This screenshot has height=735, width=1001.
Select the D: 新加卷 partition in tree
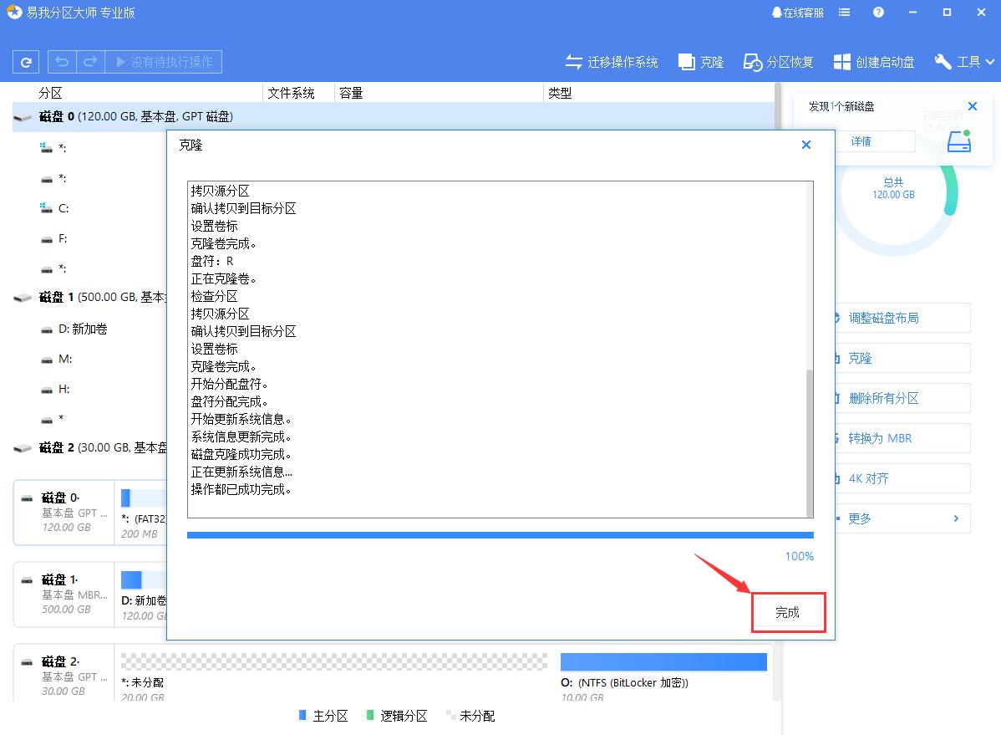83,329
